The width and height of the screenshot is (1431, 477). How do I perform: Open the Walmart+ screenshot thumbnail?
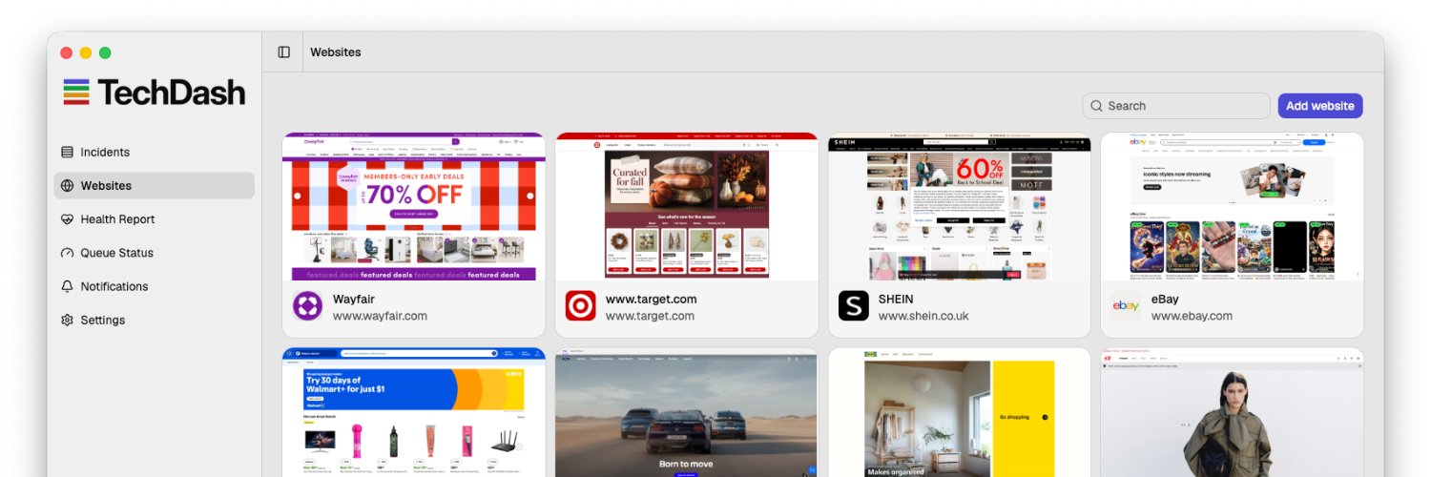click(414, 412)
